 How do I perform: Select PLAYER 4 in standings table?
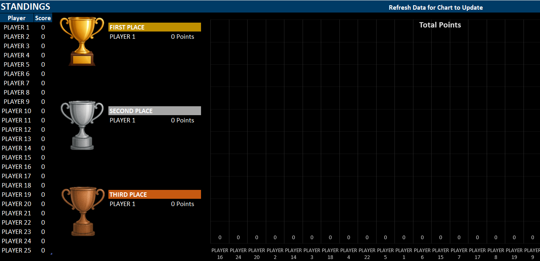pyautogui.click(x=17, y=55)
